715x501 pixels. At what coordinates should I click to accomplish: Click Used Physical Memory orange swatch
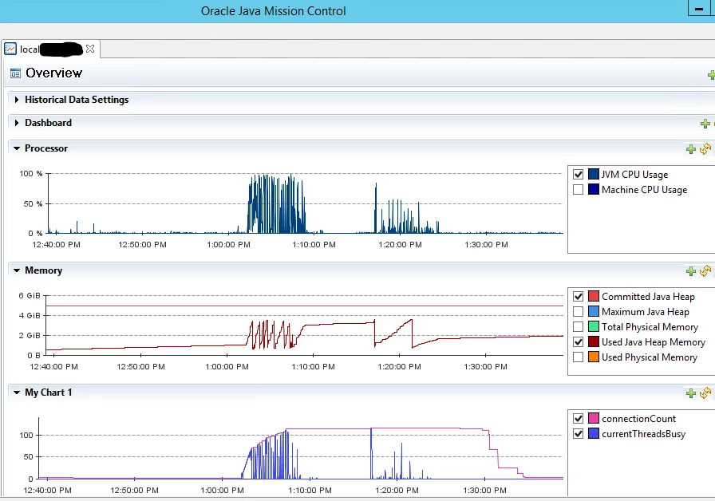click(x=593, y=357)
